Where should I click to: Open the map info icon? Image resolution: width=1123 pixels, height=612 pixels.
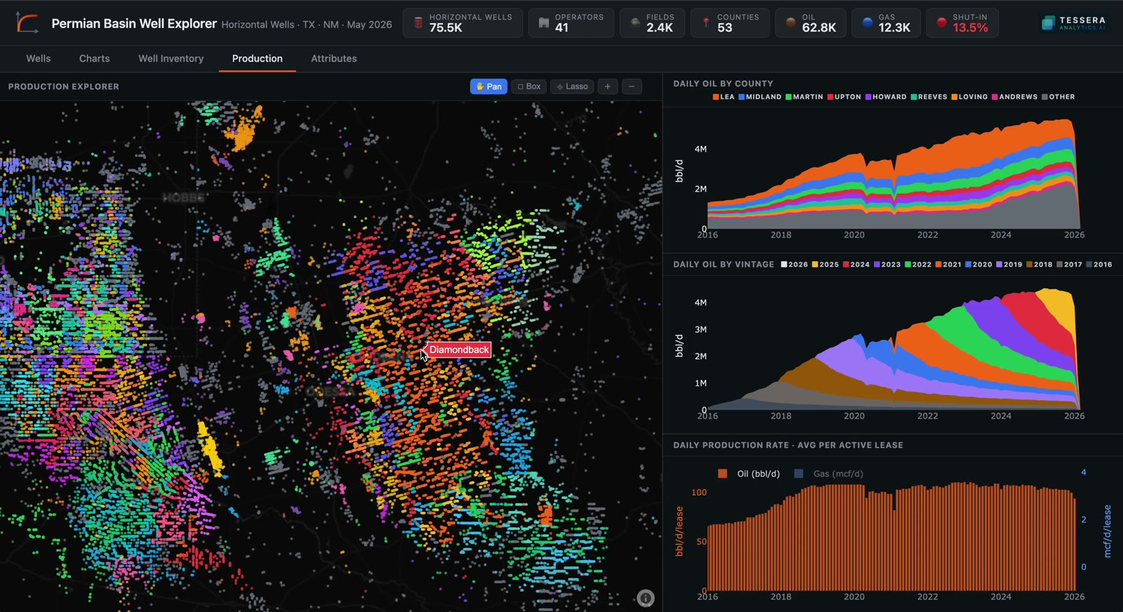coord(646,598)
